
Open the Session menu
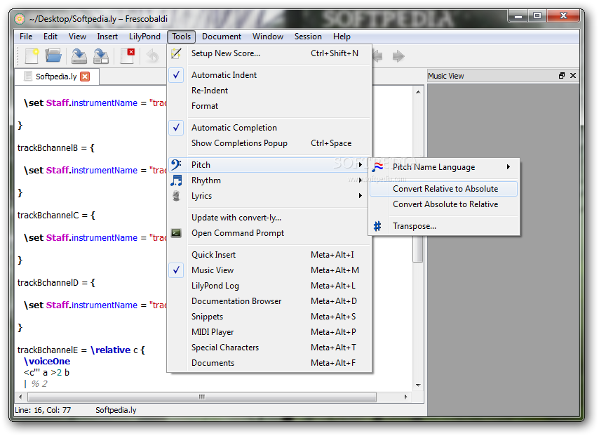(308, 37)
